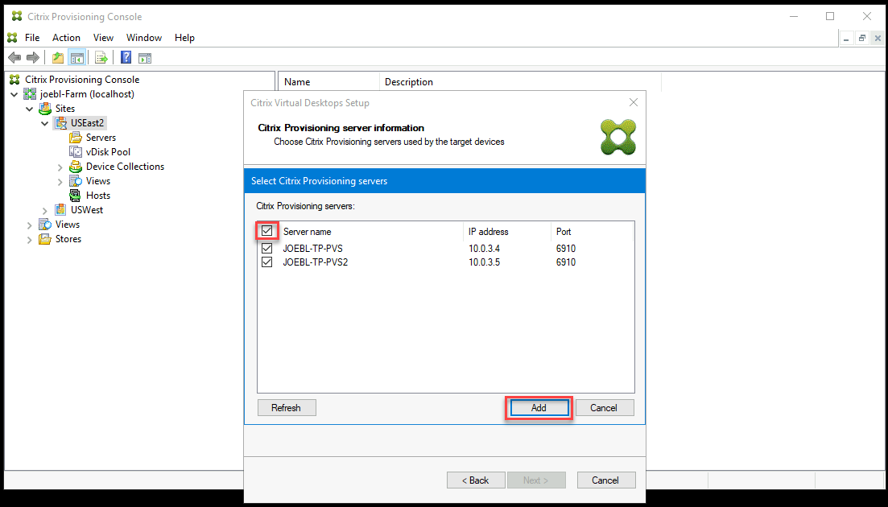Click the Refresh button
This screenshot has height=507, width=888.
[x=287, y=407]
